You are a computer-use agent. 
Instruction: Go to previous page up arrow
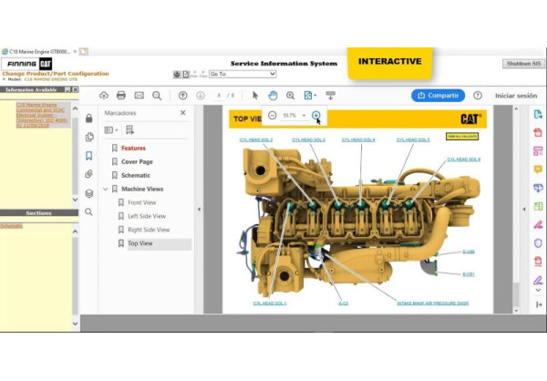point(183,96)
